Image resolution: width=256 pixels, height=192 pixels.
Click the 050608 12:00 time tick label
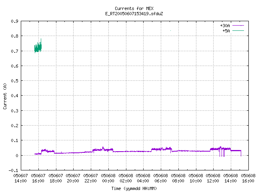pos(213,178)
